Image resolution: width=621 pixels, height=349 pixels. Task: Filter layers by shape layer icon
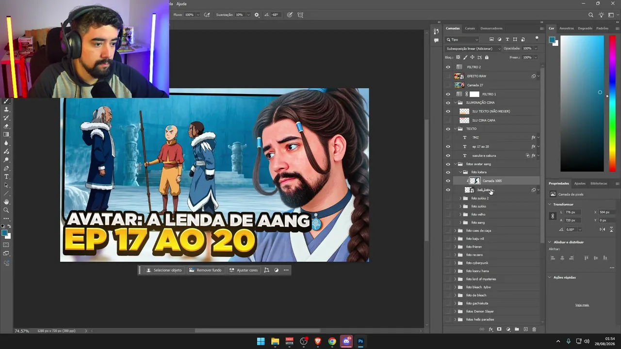[515, 39]
